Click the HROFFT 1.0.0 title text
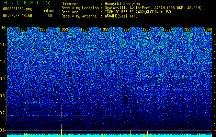 click(x=27, y=3)
